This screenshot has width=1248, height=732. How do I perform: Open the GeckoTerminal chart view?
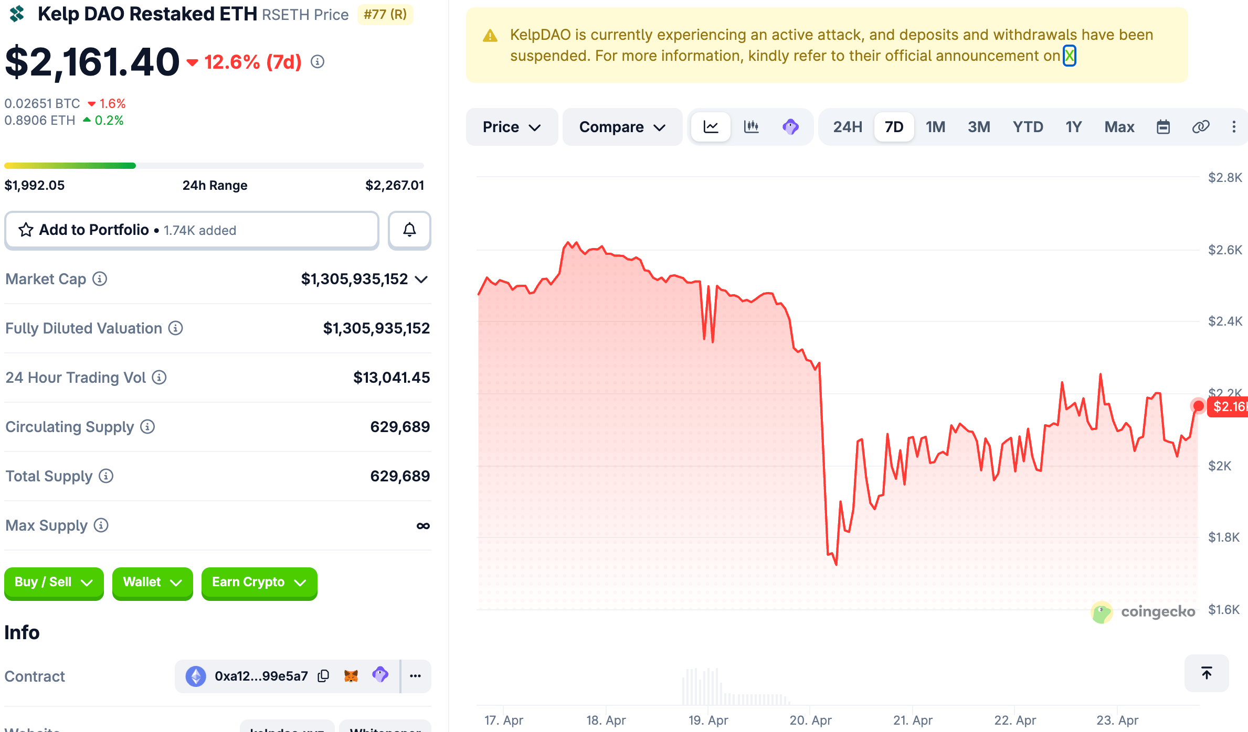pyautogui.click(x=791, y=126)
